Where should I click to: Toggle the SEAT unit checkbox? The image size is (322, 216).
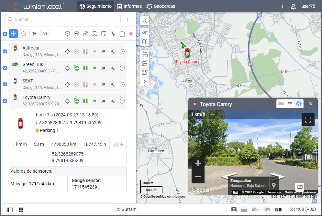pos(5,84)
